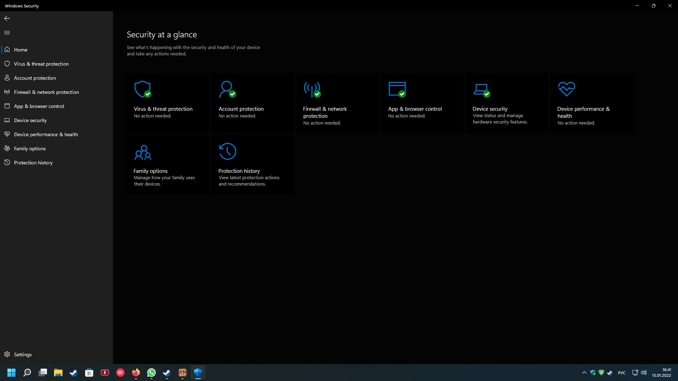678x381 pixels.
Task: Open Protection history from the sidebar
Action: pyautogui.click(x=56, y=163)
